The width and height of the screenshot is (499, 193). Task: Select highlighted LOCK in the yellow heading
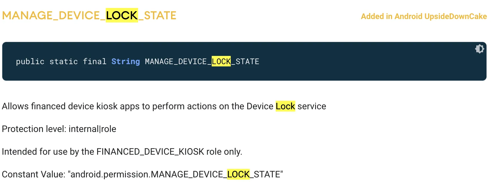(122, 15)
